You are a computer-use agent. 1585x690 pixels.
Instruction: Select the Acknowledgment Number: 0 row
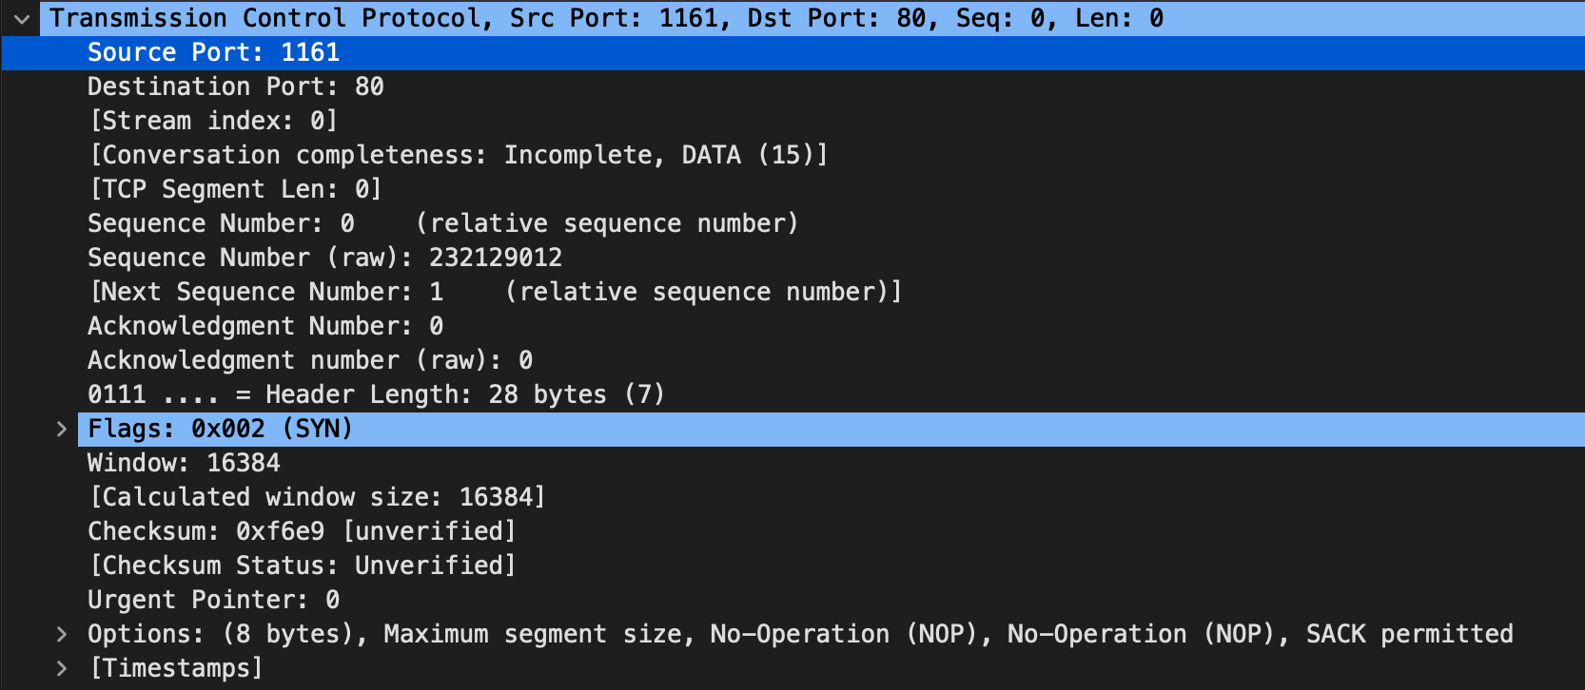pos(792,326)
